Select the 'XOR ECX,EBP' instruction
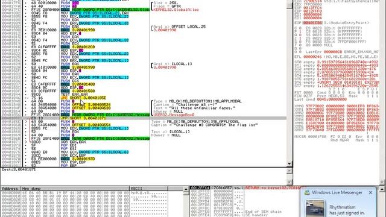Image resolution: width=386 pixels, height=217 pixels. [x=73, y=156]
